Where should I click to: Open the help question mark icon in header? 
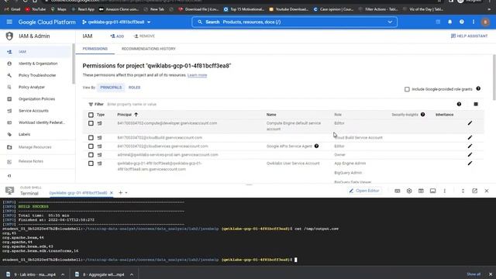(x=462, y=22)
